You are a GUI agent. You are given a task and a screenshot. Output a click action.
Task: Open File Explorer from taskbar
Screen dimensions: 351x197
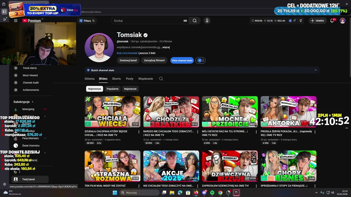coord(172,193)
